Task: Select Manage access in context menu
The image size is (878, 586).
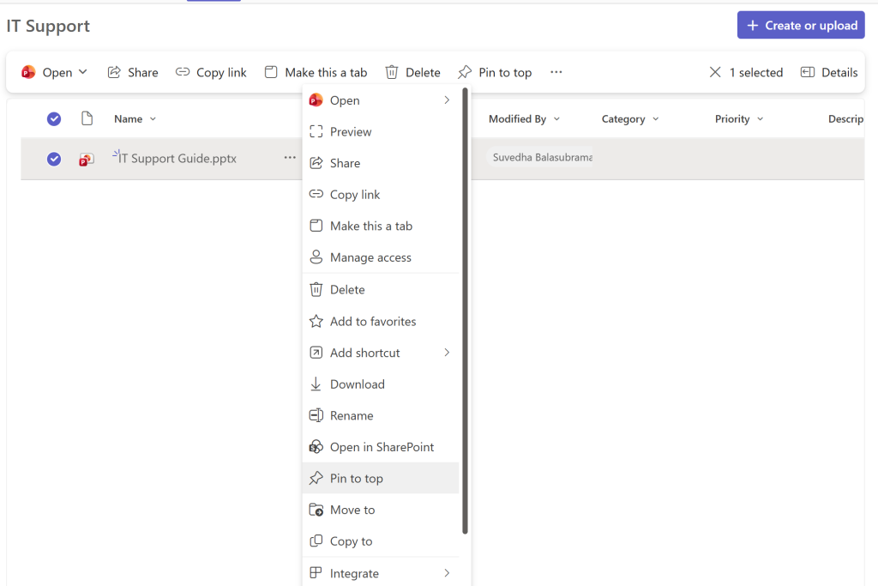Action: click(381, 257)
